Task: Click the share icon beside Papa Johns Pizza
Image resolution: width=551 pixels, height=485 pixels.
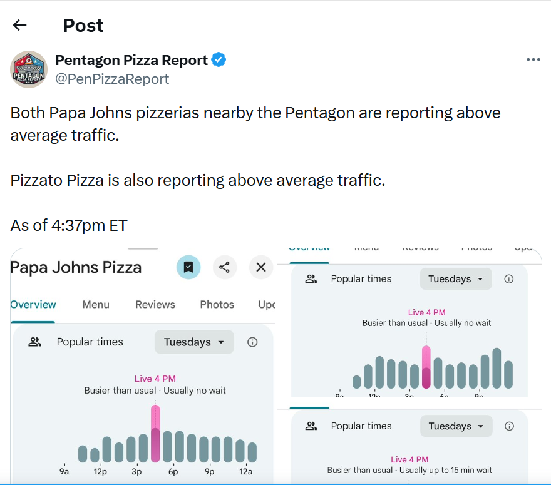Action: pyautogui.click(x=225, y=267)
